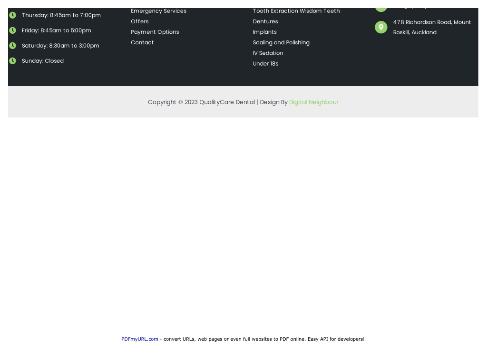Open Tooth Extraction Wisdom Teeth link
This screenshot has height=344, width=487.
pyautogui.click(x=296, y=11)
